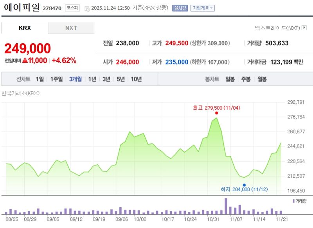The width and height of the screenshot is (313, 228).
Task: Switch to 월봉 candlestick view
Action: [261, 79]
